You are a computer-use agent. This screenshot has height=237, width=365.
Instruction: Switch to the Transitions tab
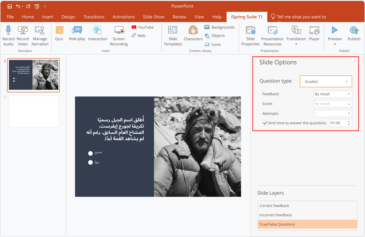point(94,17)
